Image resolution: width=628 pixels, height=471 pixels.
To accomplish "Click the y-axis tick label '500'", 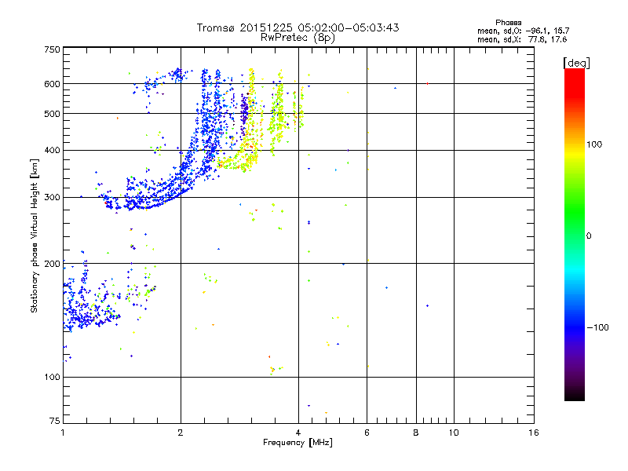I will [52, 114].
